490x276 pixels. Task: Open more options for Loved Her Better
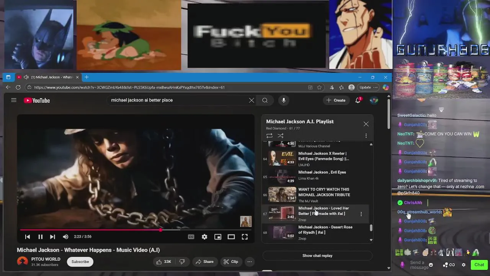pyautogui.click(x=361, y=214)
